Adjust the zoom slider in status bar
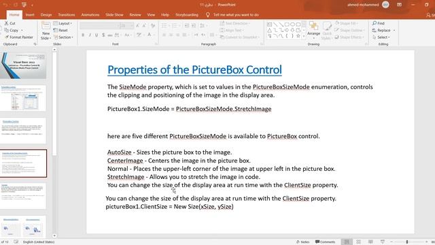The image size is (435, 245). point(407,242)
